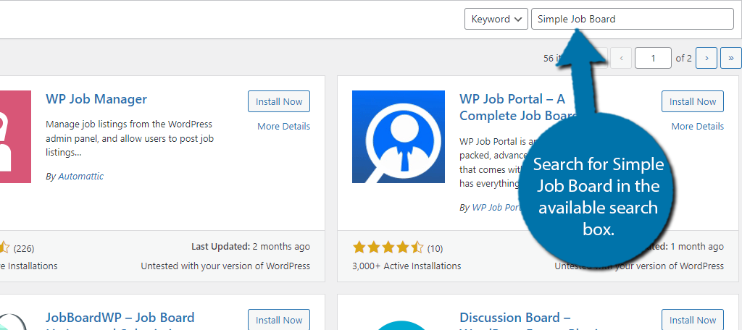742x330 pixels.
Task: Go to next page of results
Action: [706, 58]
